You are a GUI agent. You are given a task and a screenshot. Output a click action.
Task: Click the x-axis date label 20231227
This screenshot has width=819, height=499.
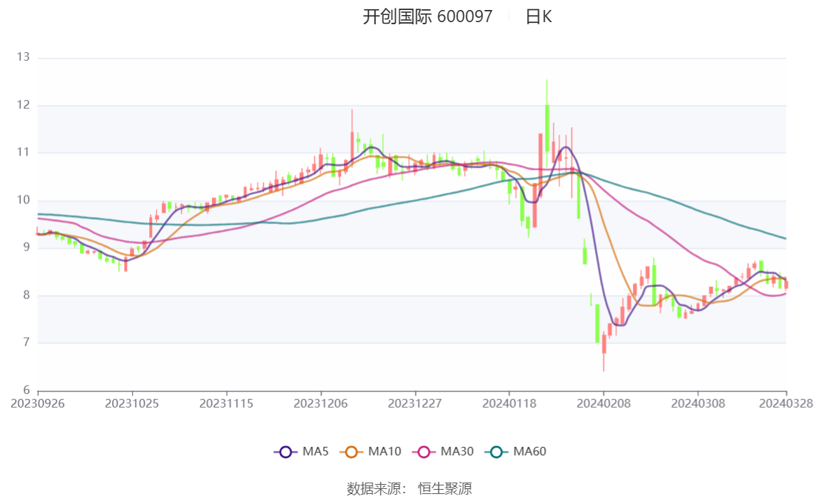(414, 403)
